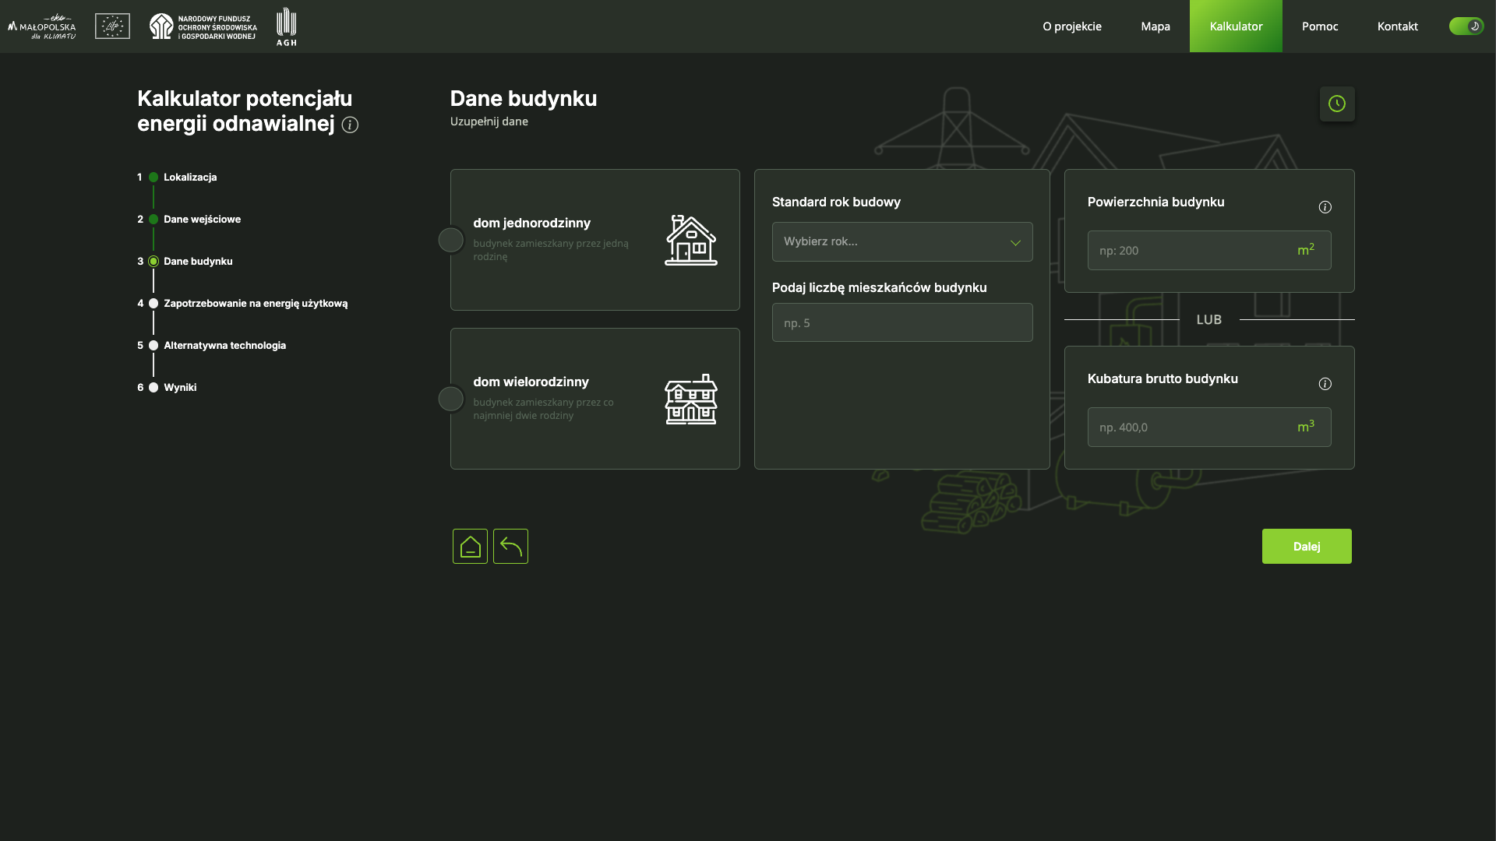Viewport: 1496px width, 841px height.
Task: Select the dom wielorodzinny radio button
Action: point(450,399)
